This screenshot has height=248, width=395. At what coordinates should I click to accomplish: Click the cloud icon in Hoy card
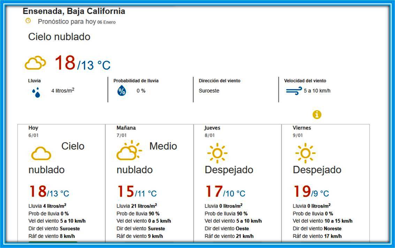pos(41,153)
